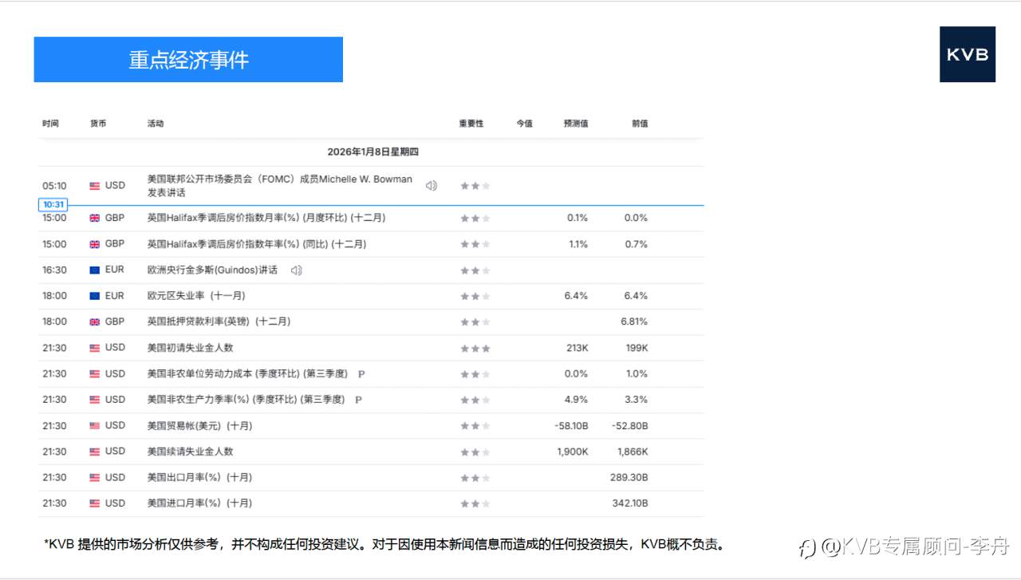The image size is (1021, 580).
Task: Open sorting on 时间 column header
Action: [x=51, y=124]
